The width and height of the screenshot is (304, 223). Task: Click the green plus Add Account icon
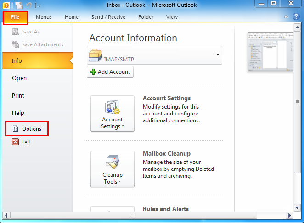[x=93, y=72]
